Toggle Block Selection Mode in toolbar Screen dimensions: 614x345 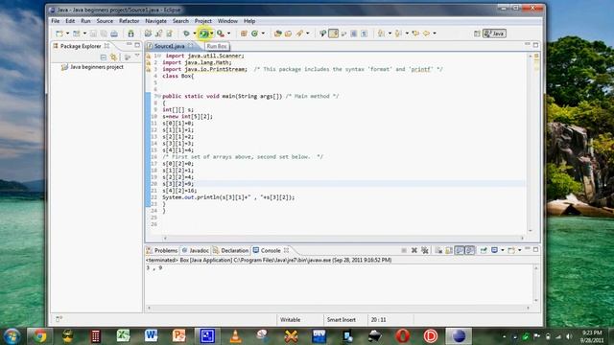click(354, 34)
